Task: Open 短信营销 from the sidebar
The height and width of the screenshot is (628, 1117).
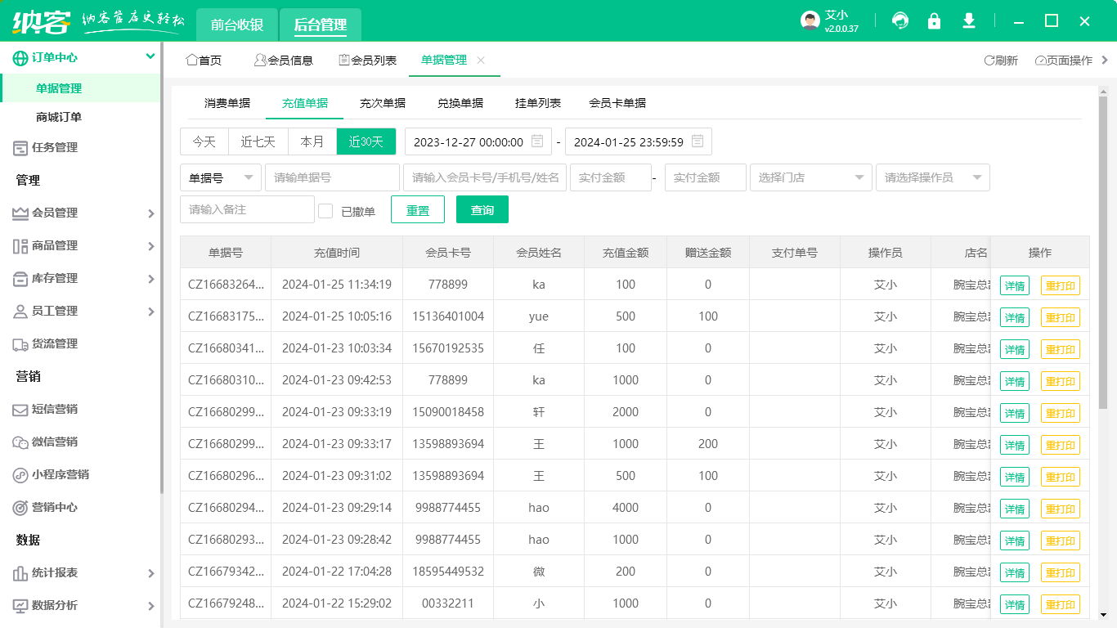Action: click(x=55, y=409)
